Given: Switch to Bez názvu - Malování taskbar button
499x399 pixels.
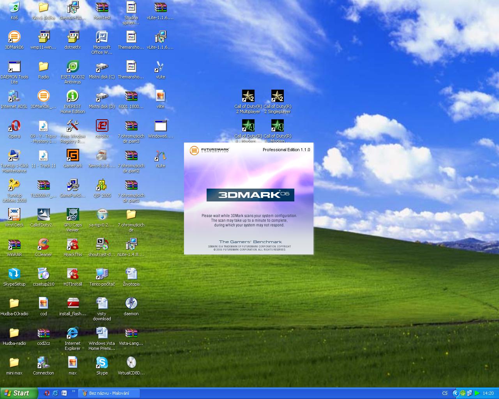Looking at the screenshot, I should [109, 393].
